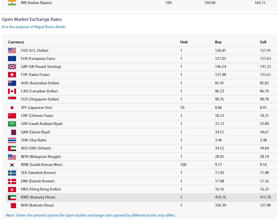Select the Kuwaity Dinar flag icon
The width and height of the screenshot is (277, 219).
[x=12, y=197]
